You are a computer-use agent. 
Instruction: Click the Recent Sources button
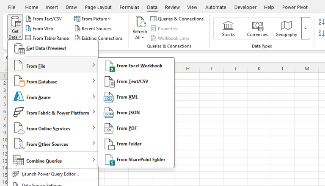pyautogui.click(x=93, y=28)
